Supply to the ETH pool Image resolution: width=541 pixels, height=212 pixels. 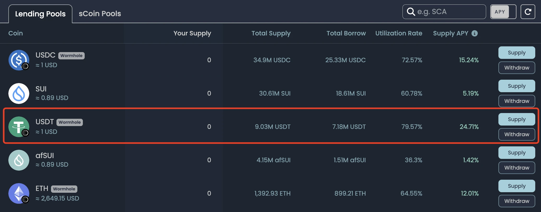point(516,186)
